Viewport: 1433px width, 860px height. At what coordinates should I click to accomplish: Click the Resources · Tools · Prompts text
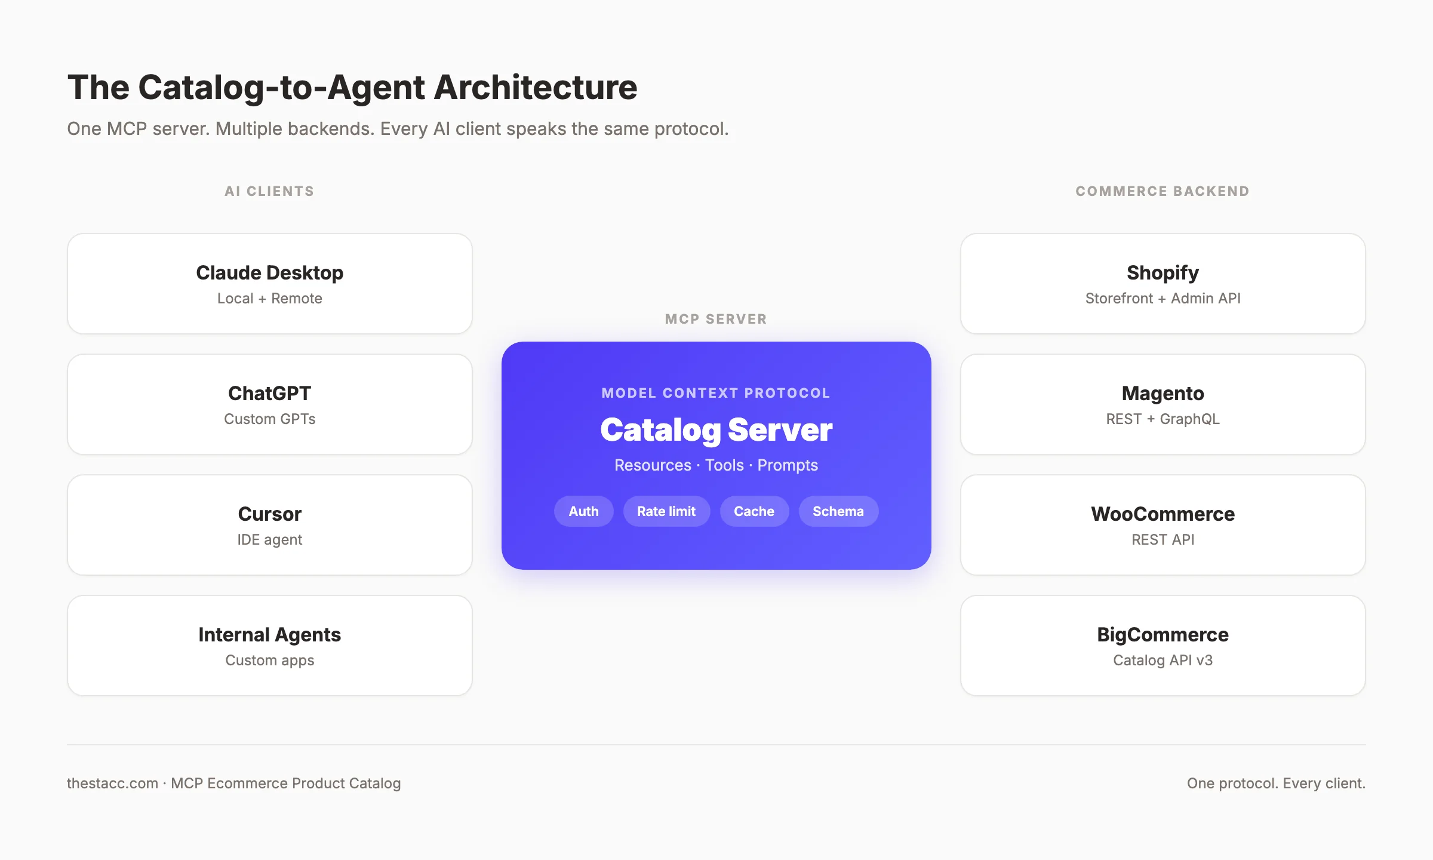click(x=716, y=465)
